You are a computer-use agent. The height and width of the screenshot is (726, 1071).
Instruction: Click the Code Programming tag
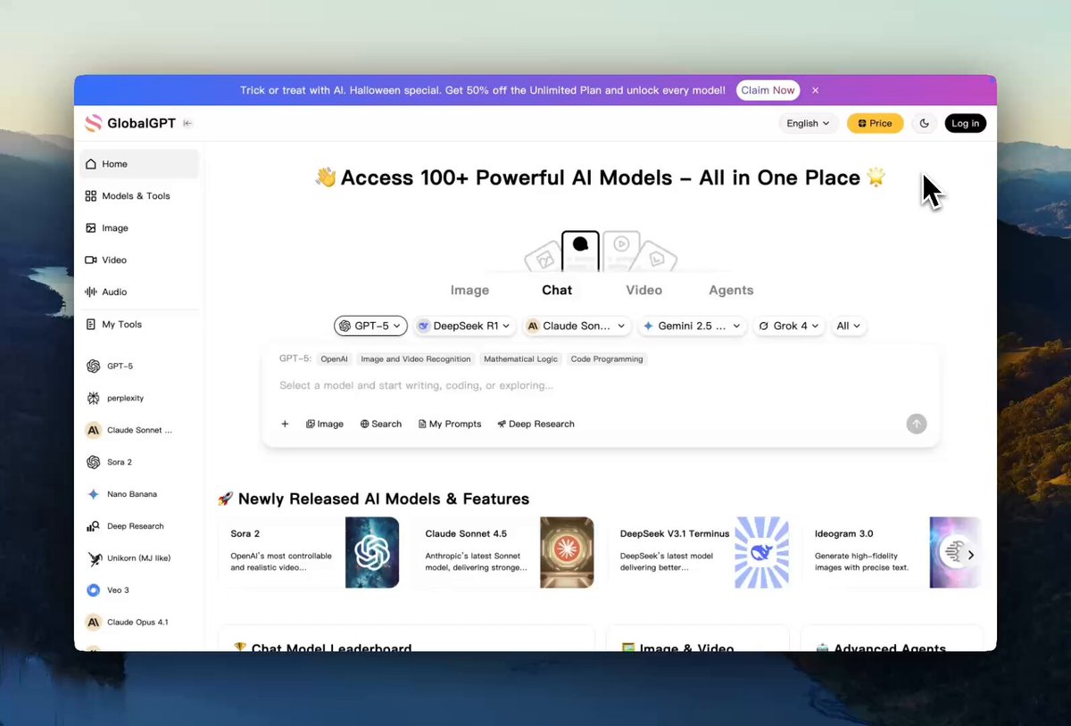pyautogui.click(x=607, y=359)
